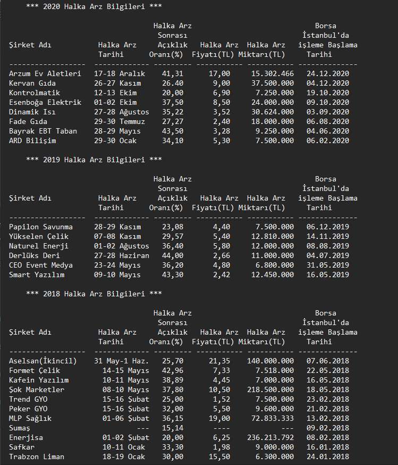
Task: Select the trading date "06.12.2019"
Action: pyautogui.click(x=328, y=227)
